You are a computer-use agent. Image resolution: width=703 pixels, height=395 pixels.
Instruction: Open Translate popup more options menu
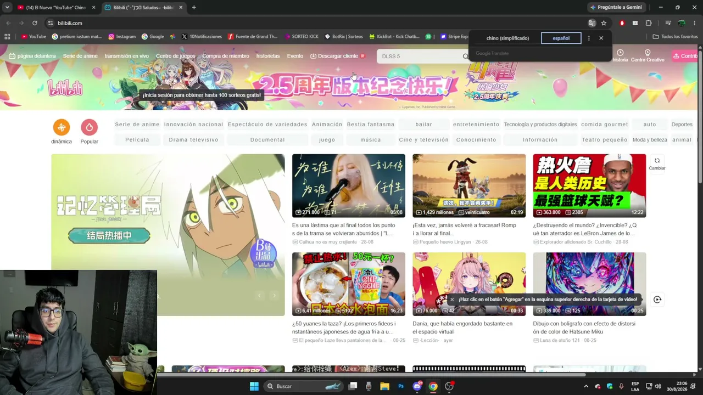[x=589, y=38]
